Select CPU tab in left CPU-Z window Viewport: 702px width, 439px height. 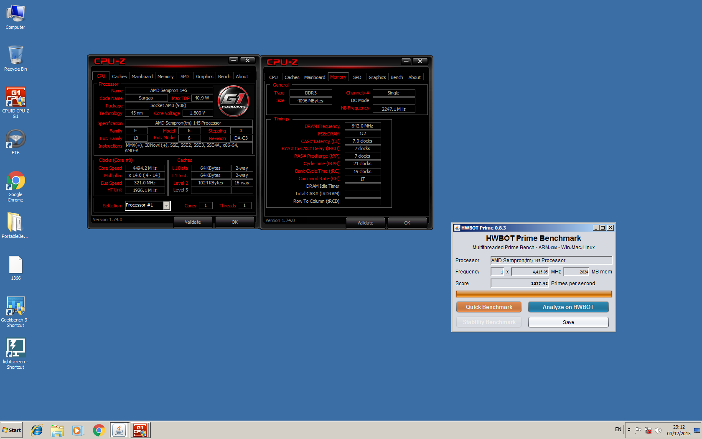coord(101,76)
